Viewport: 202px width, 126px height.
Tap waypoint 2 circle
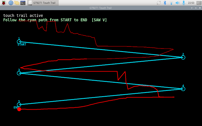(183, 57)
